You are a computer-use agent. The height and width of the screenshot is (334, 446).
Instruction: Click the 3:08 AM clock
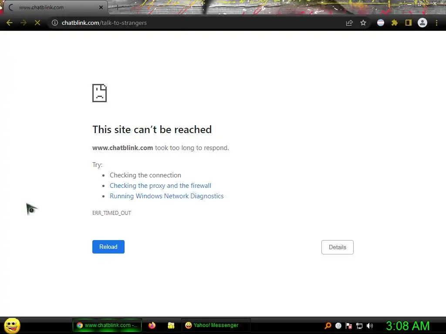408,326
